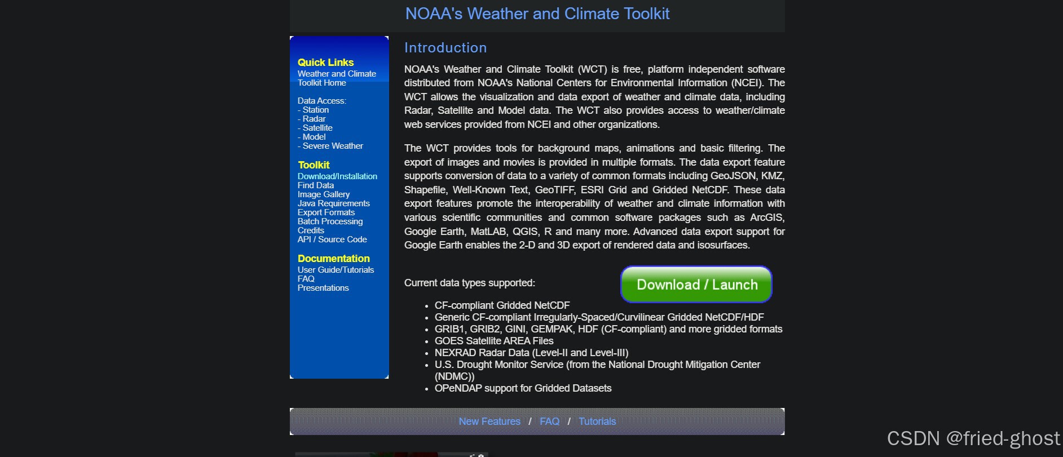Click the Data Access: sidebar label

(x=321, y=101)
